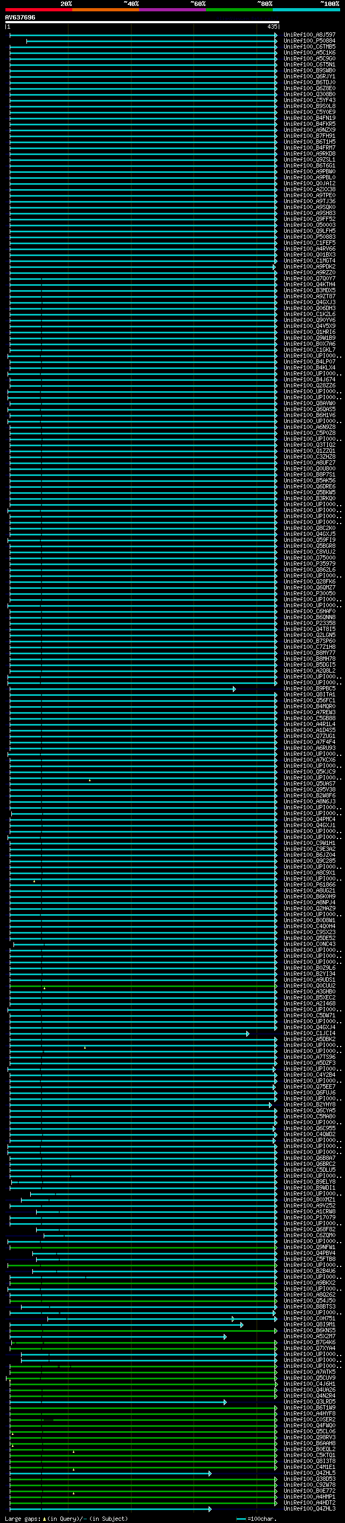
Task: Click the shortened alignment bar for UniRef100_B9PBC5
Action: [x=123, y=689]
